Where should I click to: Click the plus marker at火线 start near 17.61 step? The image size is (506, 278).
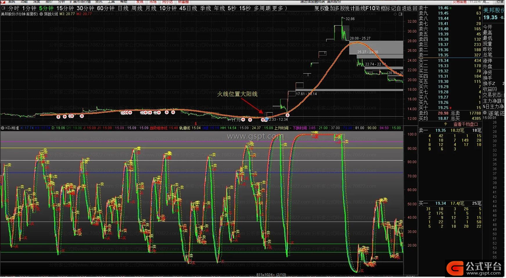click(x=287, y=115)
